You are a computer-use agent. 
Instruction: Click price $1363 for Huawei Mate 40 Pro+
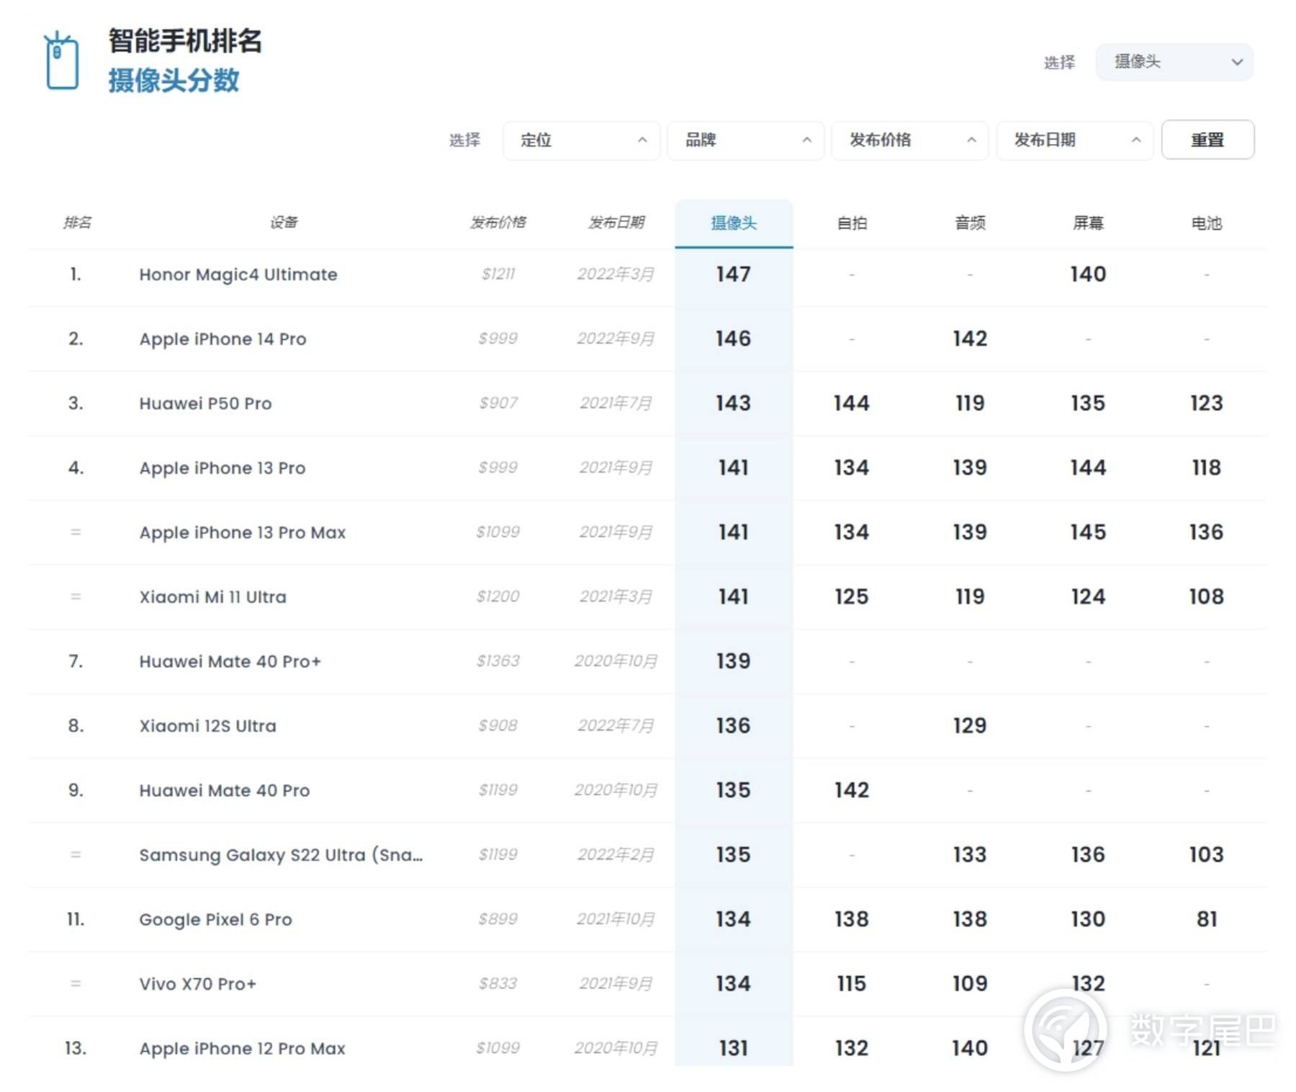tap(498, 661)
